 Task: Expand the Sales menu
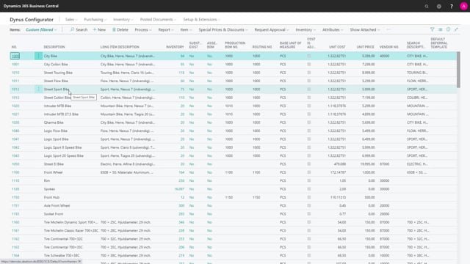[71, 20]
